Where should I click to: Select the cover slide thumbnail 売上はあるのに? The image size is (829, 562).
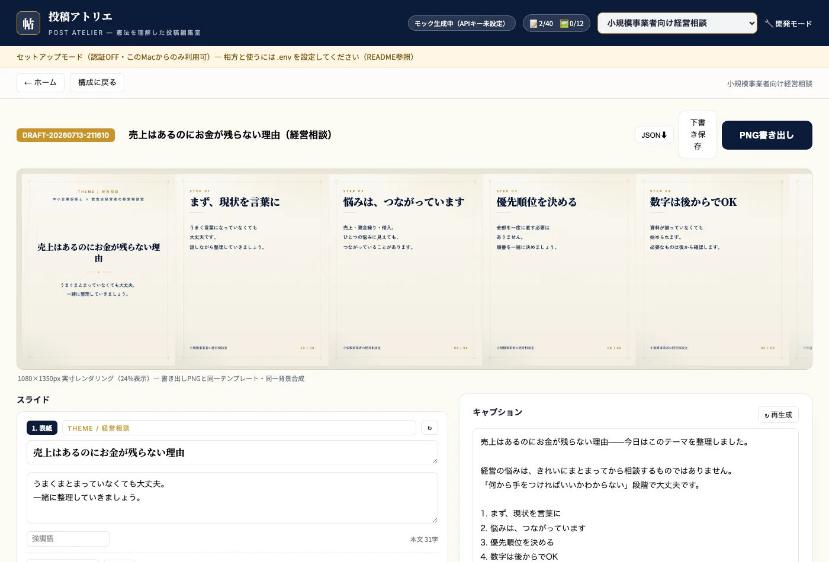(x=98, y=269)
